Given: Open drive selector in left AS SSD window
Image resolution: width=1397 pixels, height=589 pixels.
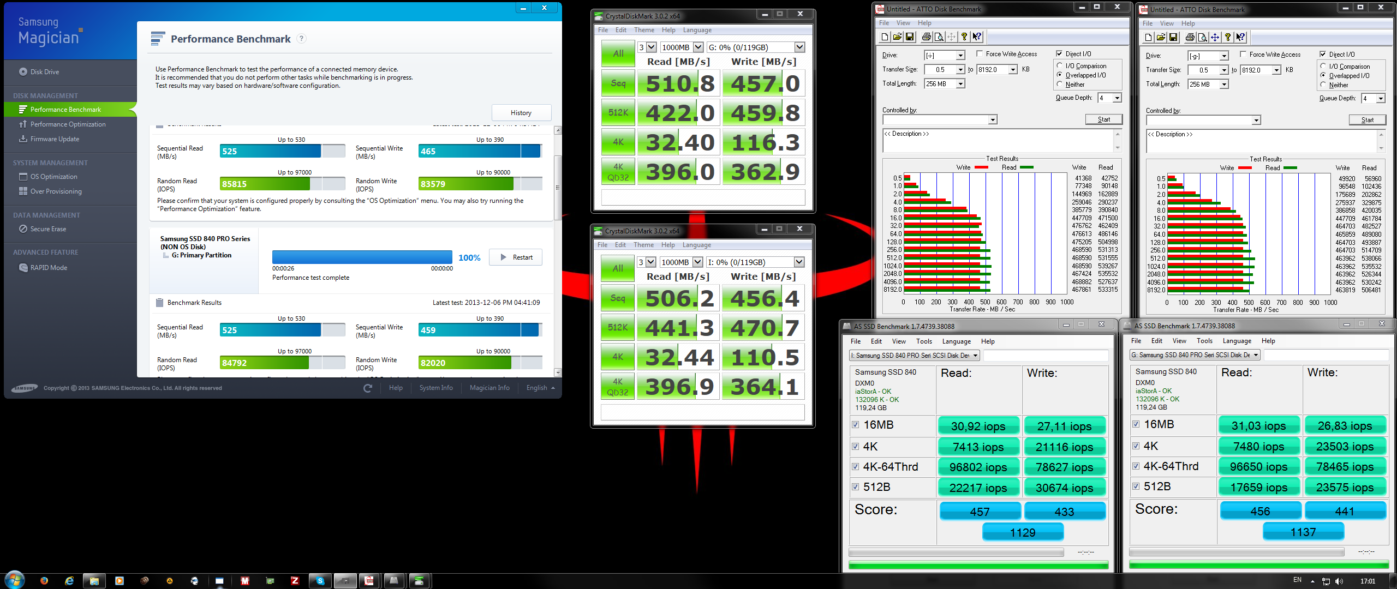Looking at the screenshot, I should pos(915,356).
